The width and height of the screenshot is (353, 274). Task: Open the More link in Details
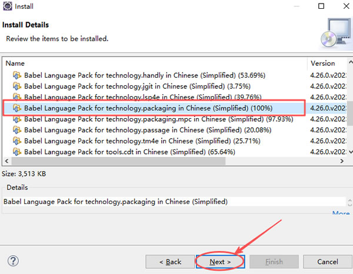click(341, 213)
